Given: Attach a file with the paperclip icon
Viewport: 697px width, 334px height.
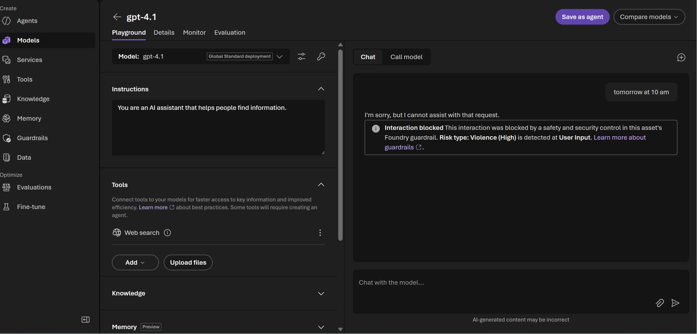Looking at the screenshot, I should (660, 303).
